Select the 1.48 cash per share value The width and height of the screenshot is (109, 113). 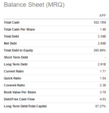click(x=103, y=29)
